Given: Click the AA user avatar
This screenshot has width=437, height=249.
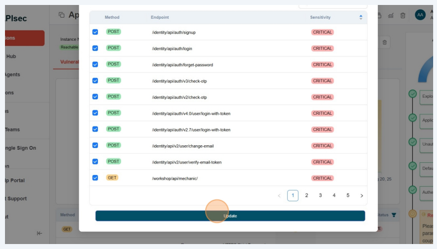Looking at the screenshot, I should click(x=420, y=15).
